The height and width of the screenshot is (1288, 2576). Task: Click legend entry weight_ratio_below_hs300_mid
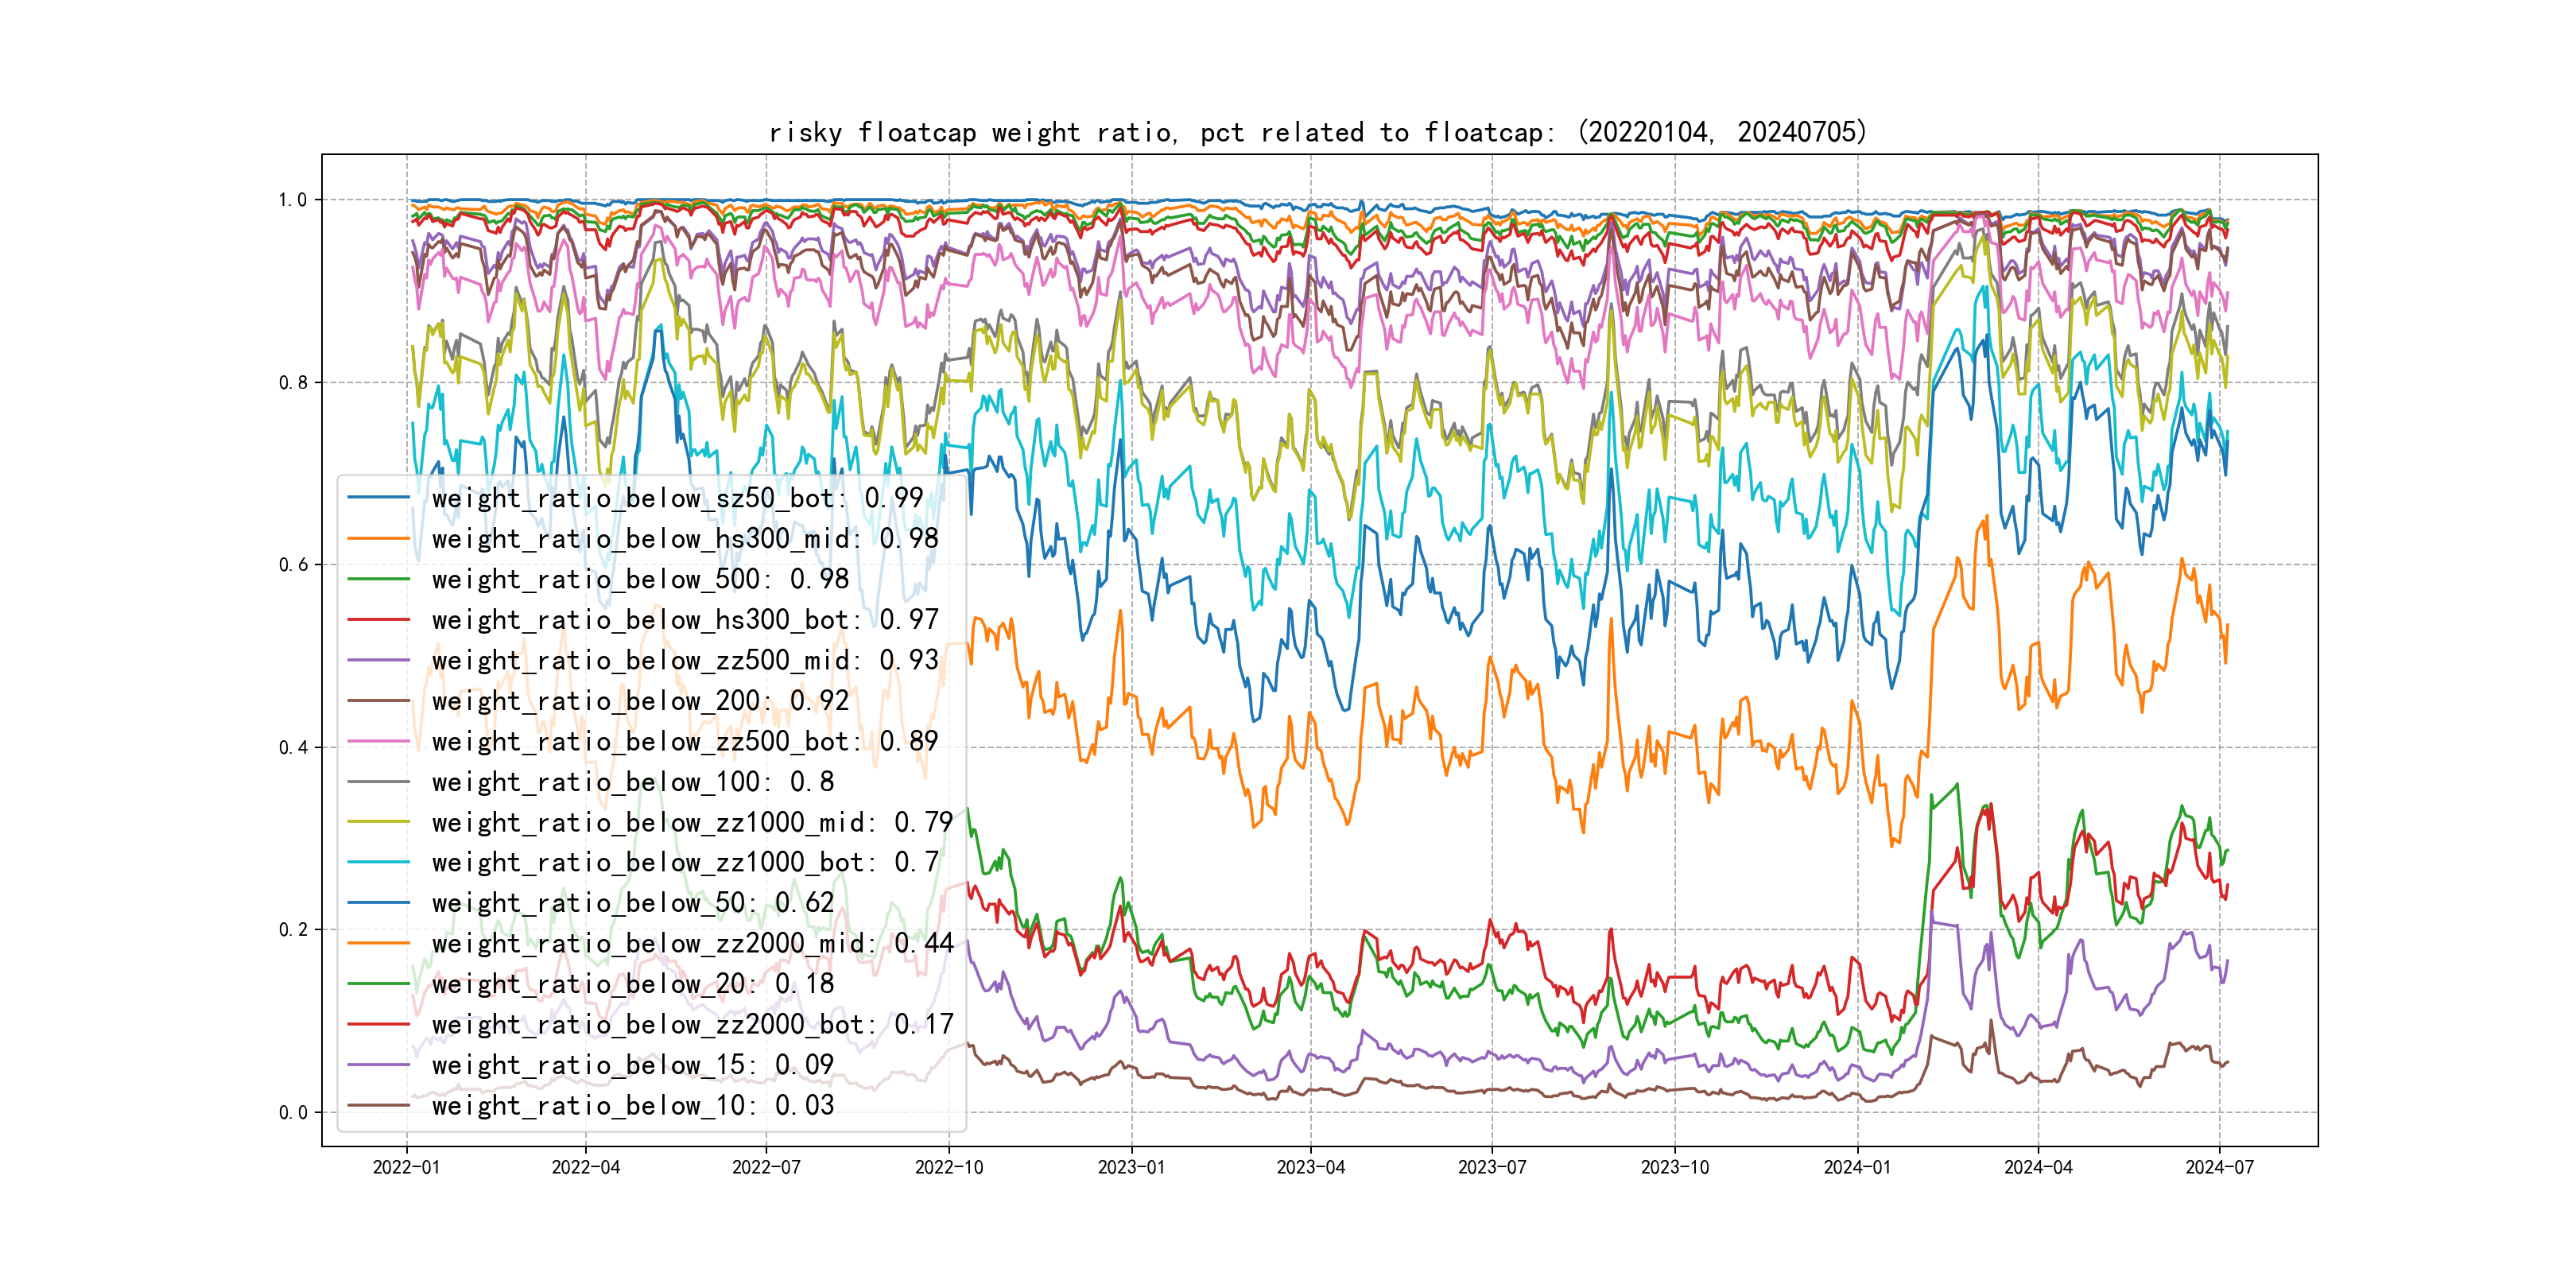tap(684, 539)
